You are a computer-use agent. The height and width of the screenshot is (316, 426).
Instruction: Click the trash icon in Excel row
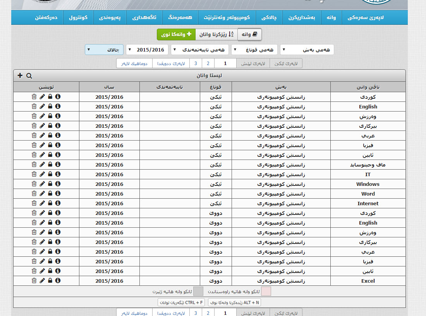click(x=34, y=281)
